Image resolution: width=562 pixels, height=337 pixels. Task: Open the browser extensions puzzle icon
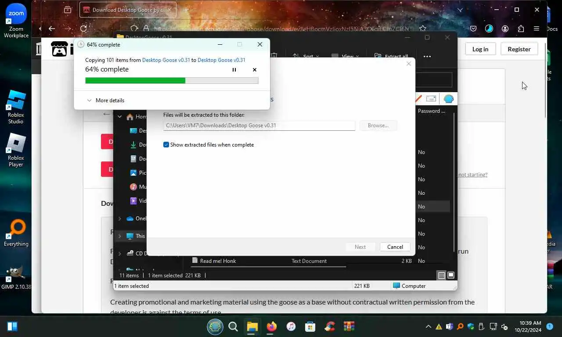tap(521, 29)
